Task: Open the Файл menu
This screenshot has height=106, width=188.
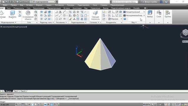Action: 5,5
